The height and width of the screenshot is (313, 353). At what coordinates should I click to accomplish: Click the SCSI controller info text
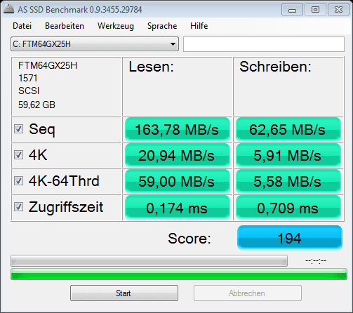(29, 91)
